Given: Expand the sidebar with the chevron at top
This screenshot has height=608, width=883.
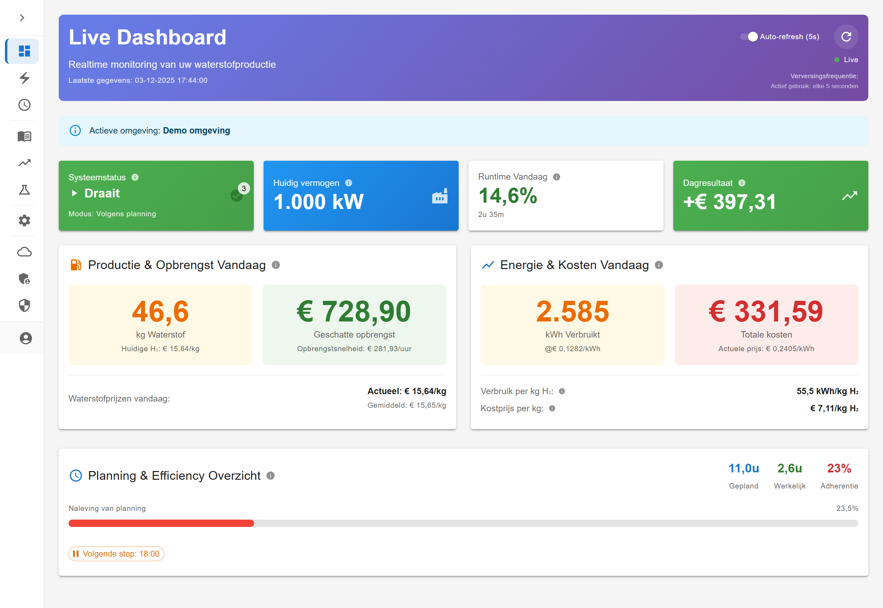Looking at the screenshot, I should pyautogui.click(x=22, y=17).
